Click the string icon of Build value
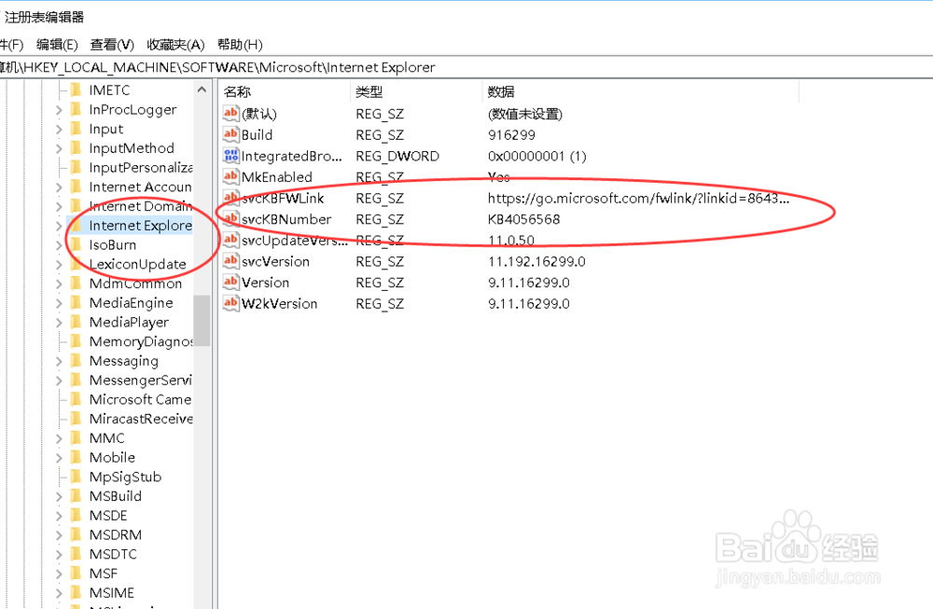Image resolution: width=933 pixels, height=609 pixels. coord(230,134)
